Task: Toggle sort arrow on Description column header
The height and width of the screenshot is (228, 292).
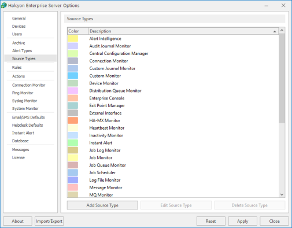Action: [x=275, y=31]
